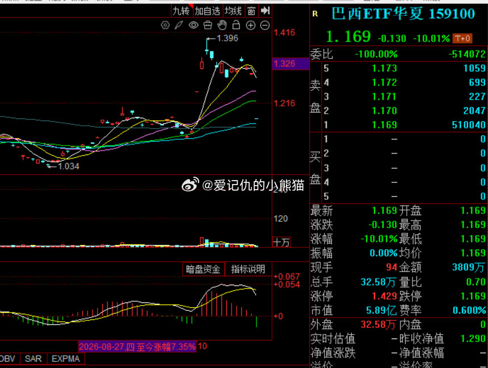Screen dimensions: 488x368
Task: Switch to the OBV indicator tab
Action: [7, 359]
